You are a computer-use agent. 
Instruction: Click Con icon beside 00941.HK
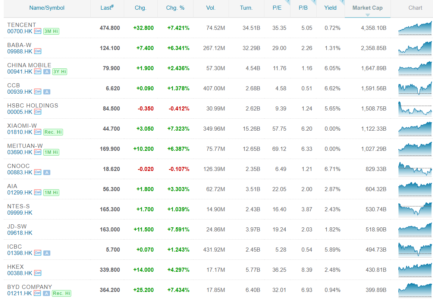coord(38,72)
